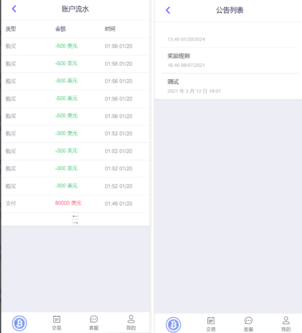Tap the Bitcoin home icon in left panel

coord(19,323)
